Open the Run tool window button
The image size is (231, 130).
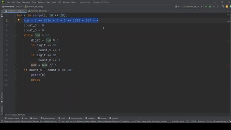tap(25, 118)
